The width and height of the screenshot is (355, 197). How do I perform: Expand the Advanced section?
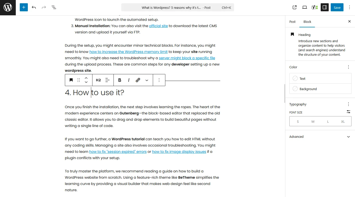[x=320, y=137]
